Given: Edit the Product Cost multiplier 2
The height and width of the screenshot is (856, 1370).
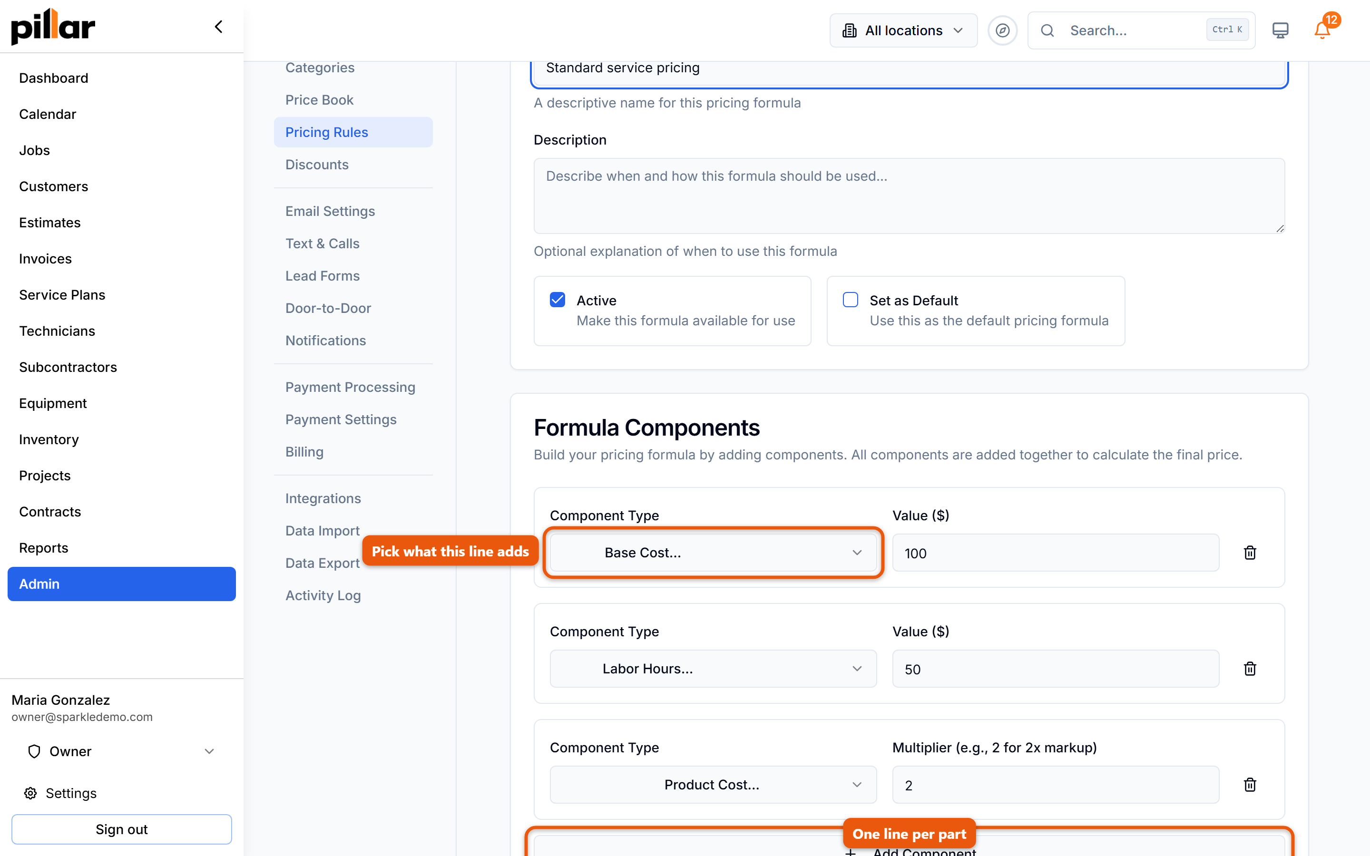Looking at the screenshot, I should (1055, 785).
